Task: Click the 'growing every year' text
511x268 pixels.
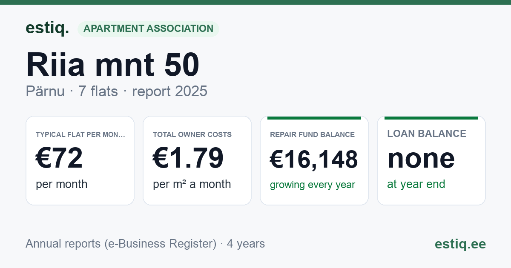Action: (313, 185)
